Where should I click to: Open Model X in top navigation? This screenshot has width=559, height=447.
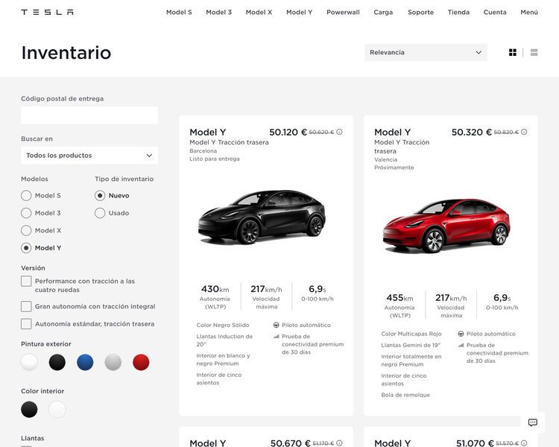point(259,12)
